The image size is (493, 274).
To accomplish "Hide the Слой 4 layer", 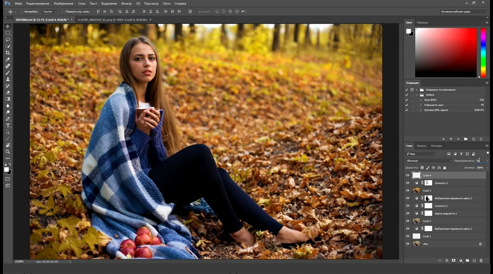I will pyautogui.click(x=408, y=175).
